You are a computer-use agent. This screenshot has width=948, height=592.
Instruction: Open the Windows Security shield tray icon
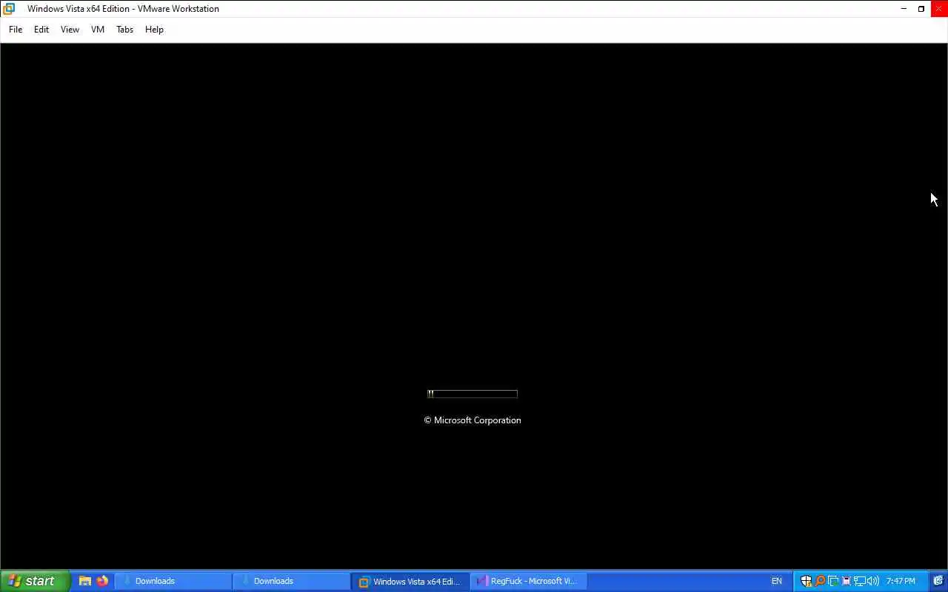(x=807, y=582)
